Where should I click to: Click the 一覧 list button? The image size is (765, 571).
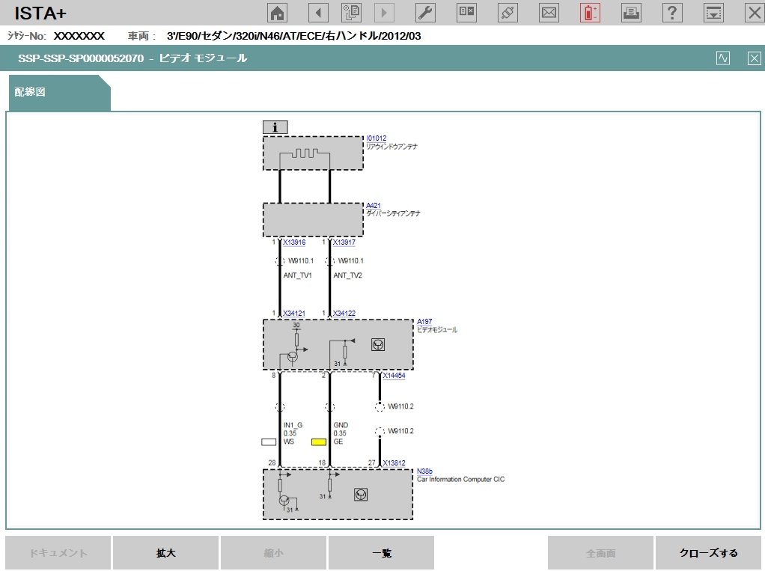[x=381, y=553]
